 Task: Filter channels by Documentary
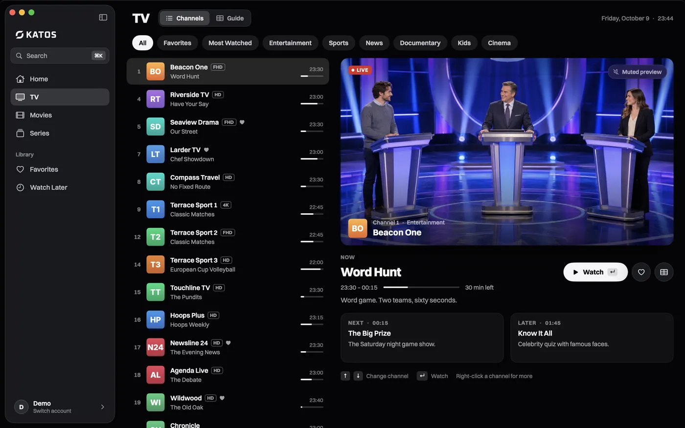pos(420,43)
